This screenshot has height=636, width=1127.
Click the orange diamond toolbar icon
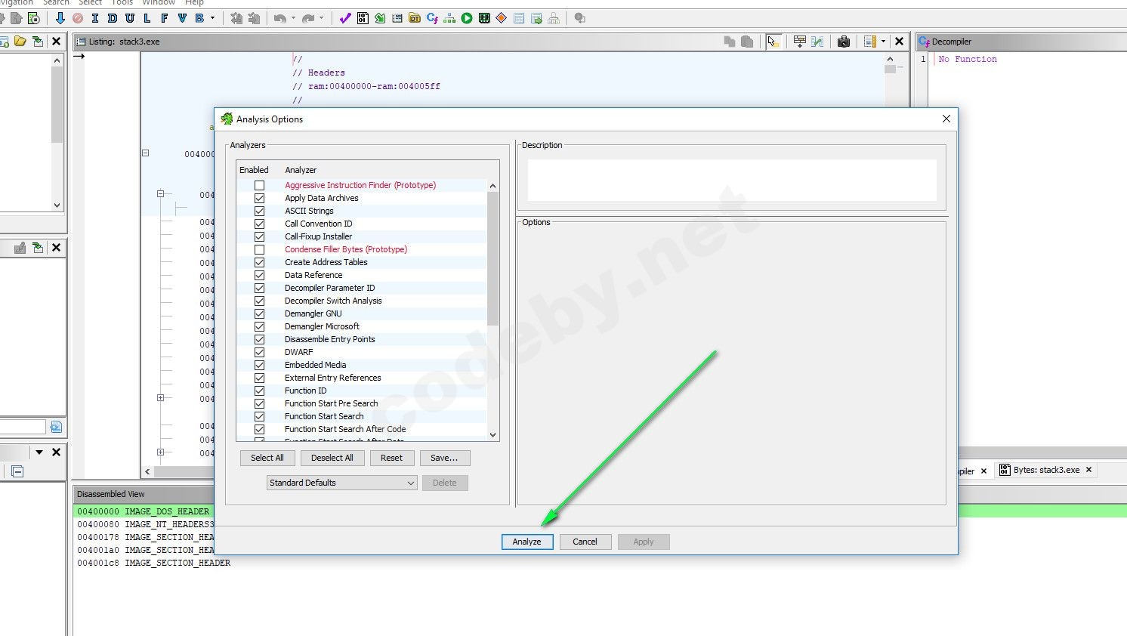(x=502, y=18)
